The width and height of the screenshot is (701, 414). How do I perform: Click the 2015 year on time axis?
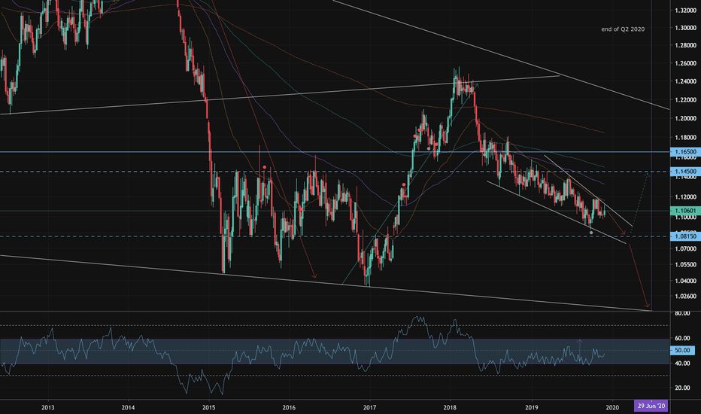[209, 406]
